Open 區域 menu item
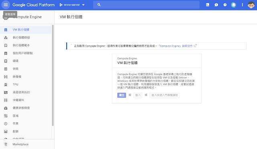 26,116
